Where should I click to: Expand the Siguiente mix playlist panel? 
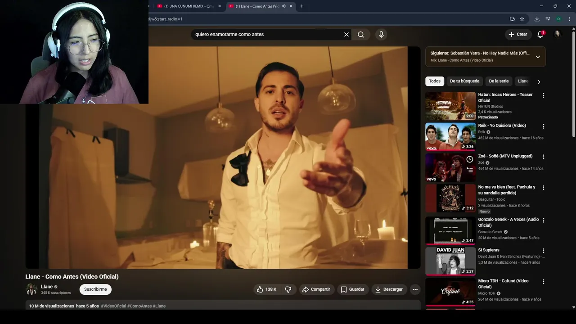tap(538, 57)
